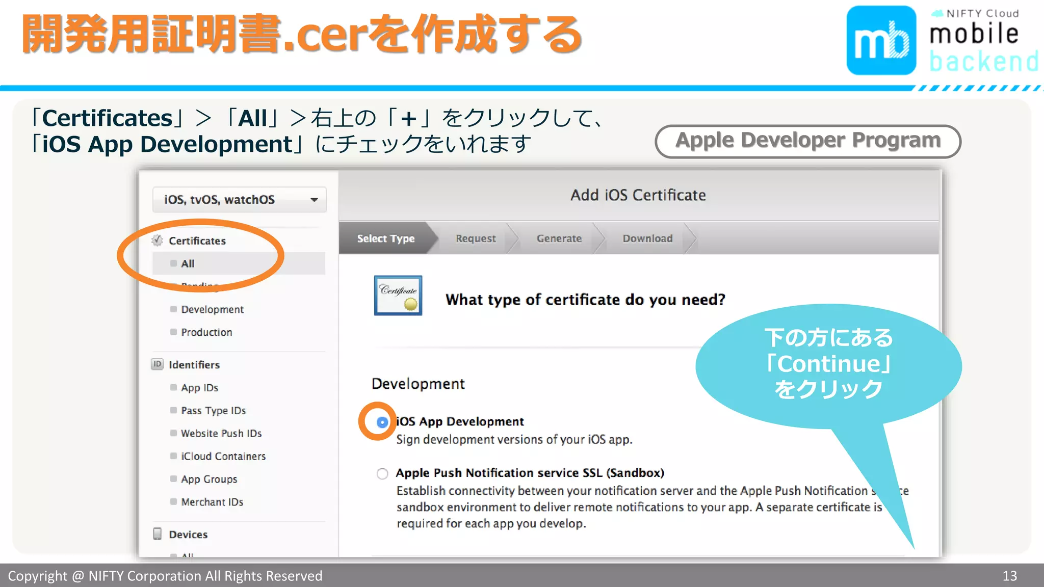Click the Select Type step tab
1044x587 pixels.
[386, 238]
